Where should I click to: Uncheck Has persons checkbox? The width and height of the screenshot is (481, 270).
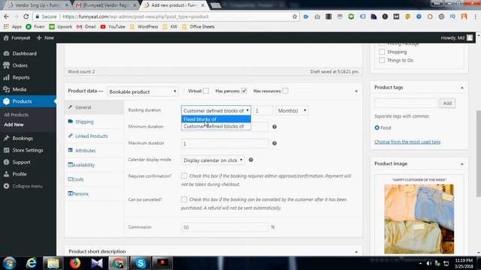(244, 91)
